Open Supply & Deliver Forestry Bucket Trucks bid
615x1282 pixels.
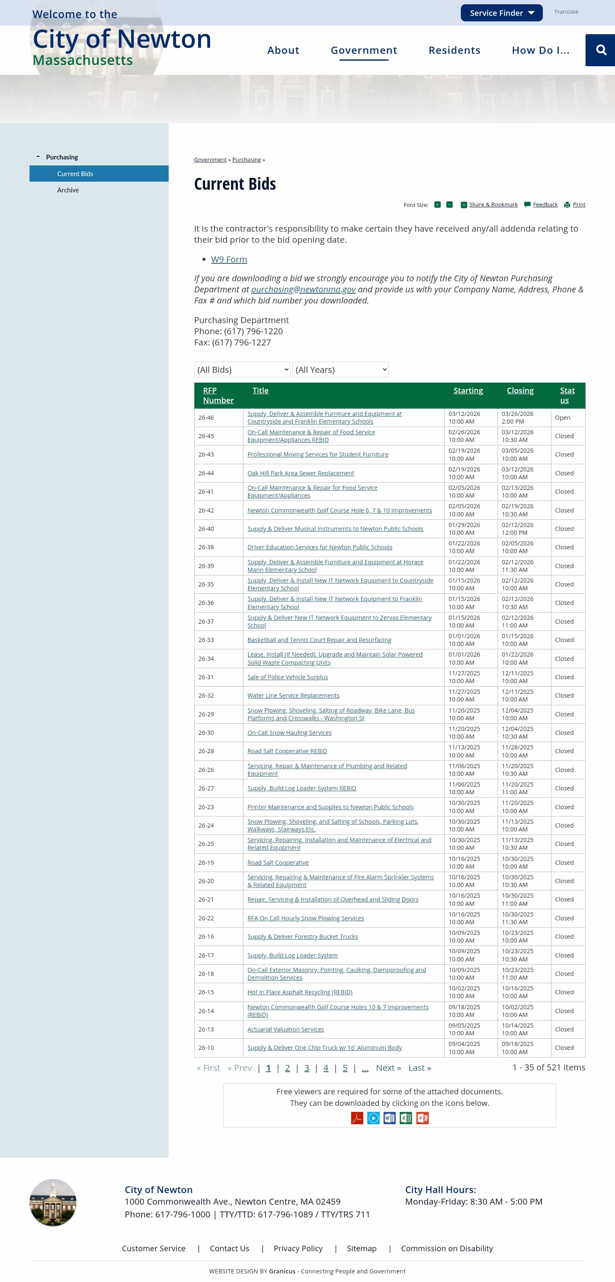pos(302,937)
